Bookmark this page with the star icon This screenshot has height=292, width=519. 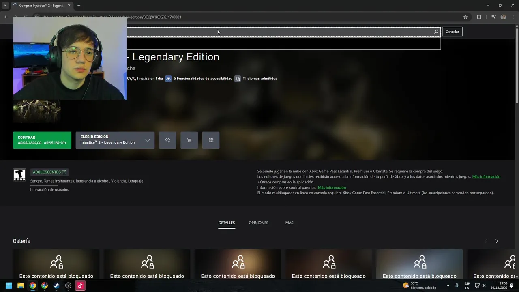465,17
